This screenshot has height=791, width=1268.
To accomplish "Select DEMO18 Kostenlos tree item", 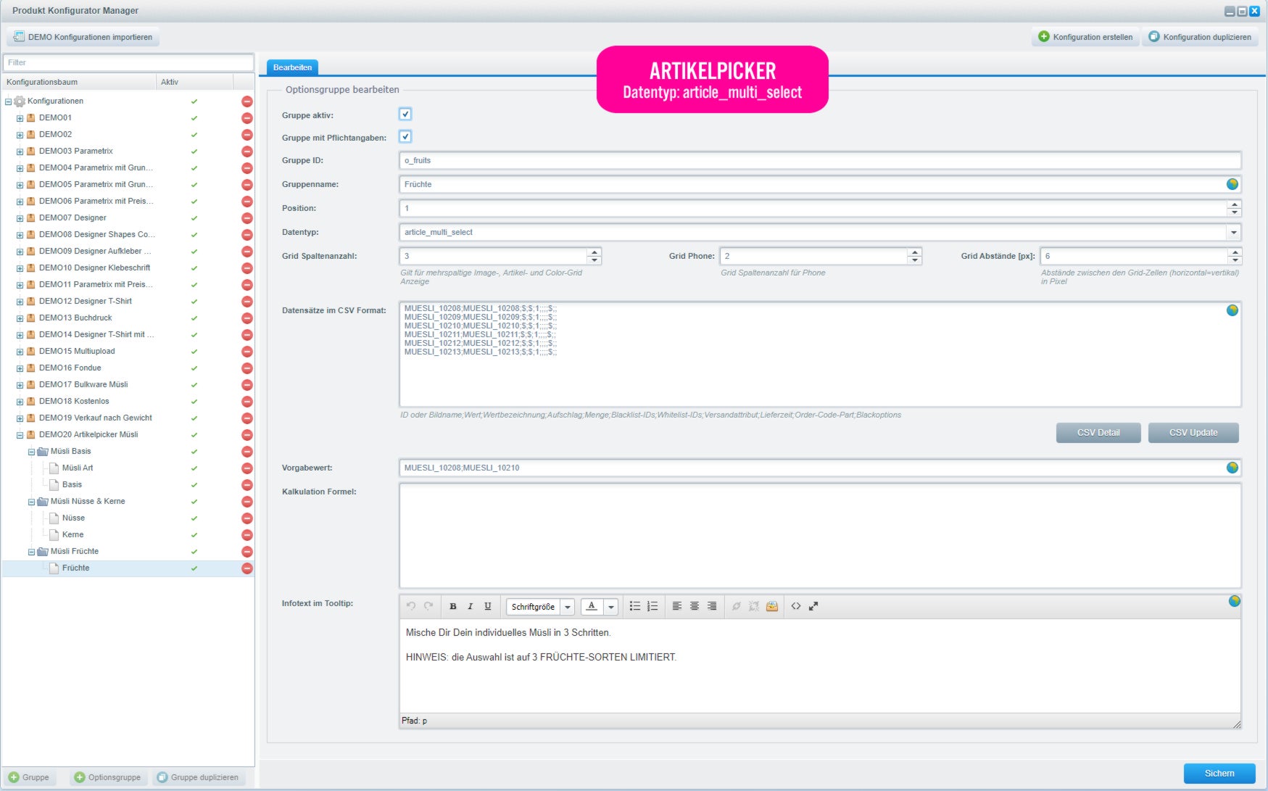I will click(x=74, y=401).
